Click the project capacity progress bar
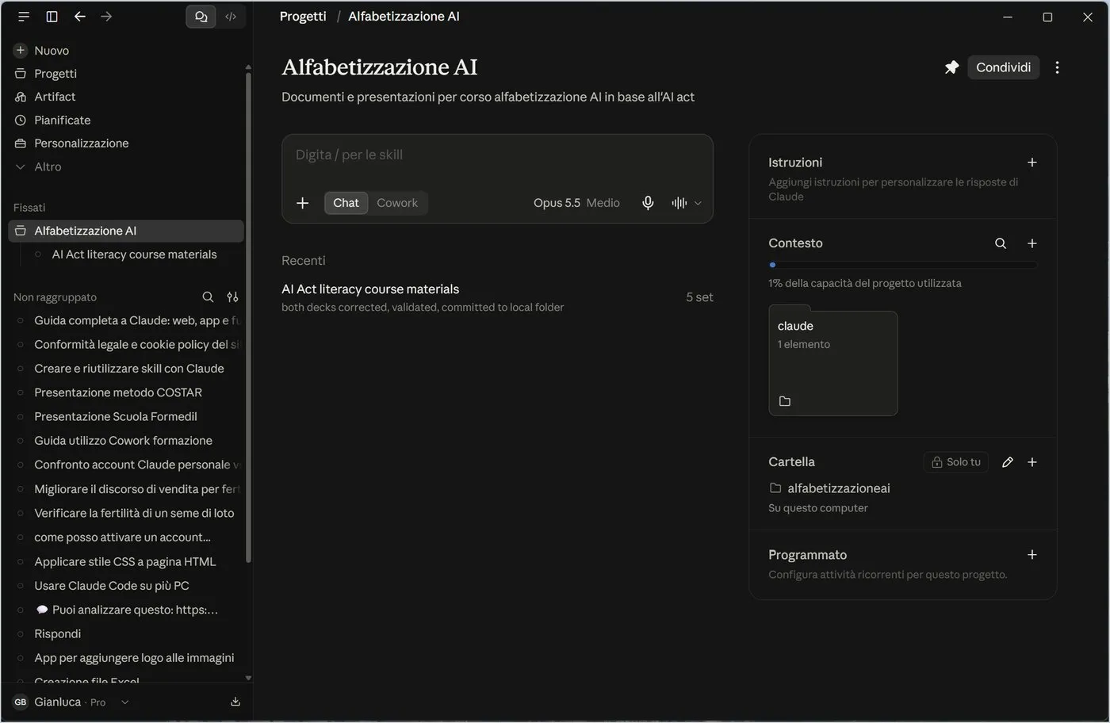Screen dimensions: 1110x723 pyautogui.click(x=903, y=265)
